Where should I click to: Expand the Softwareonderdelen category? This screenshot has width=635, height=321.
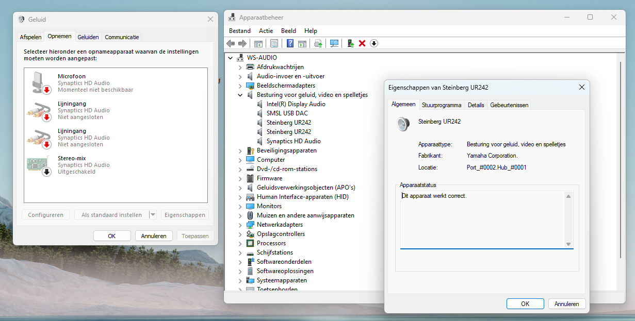240,262
